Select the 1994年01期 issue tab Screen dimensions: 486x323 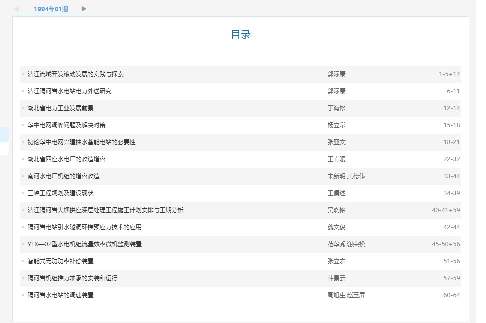click(51, 9)
